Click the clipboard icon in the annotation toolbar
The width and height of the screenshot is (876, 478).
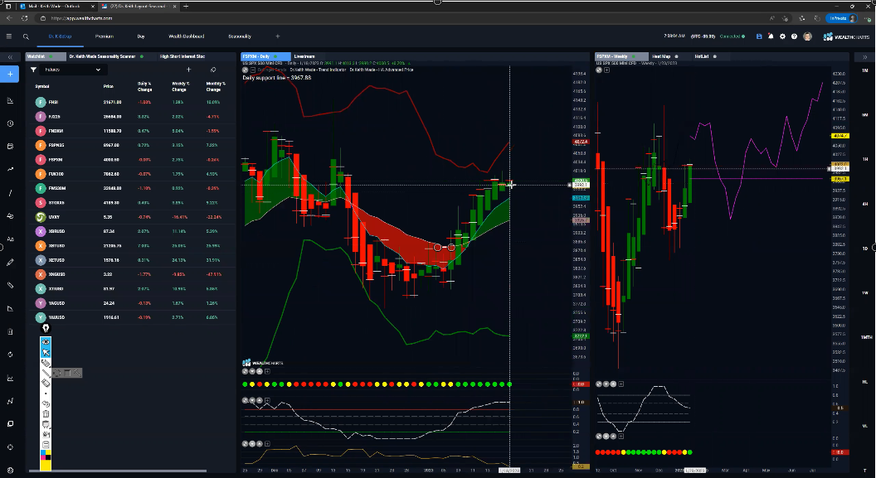tap(46, 445)
